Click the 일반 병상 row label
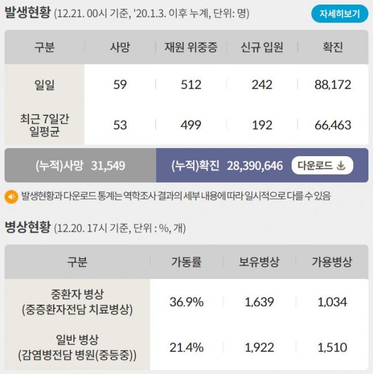The width and height of the screenshot is (373, 374). coord(77,347)
